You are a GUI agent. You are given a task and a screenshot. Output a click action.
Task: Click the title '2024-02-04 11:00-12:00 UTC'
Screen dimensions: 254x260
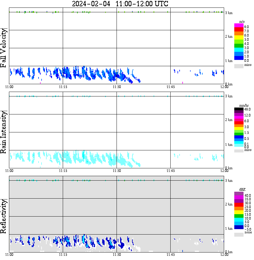(120, 4)
